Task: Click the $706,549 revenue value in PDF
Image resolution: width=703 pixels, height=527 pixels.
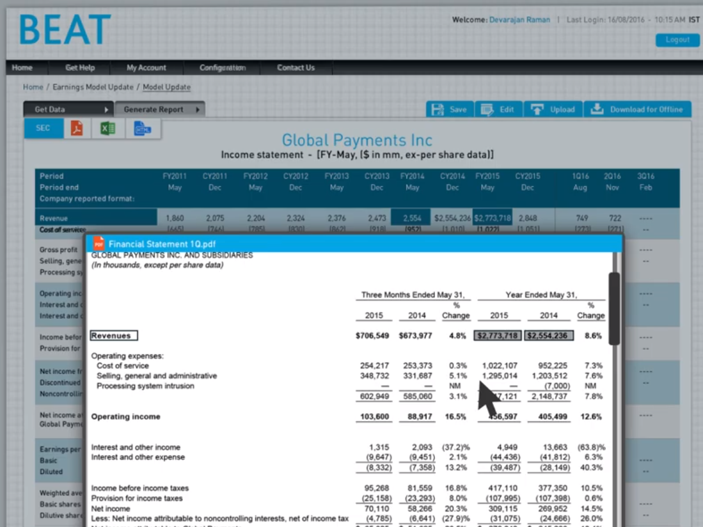Action: tap(372, 336)
